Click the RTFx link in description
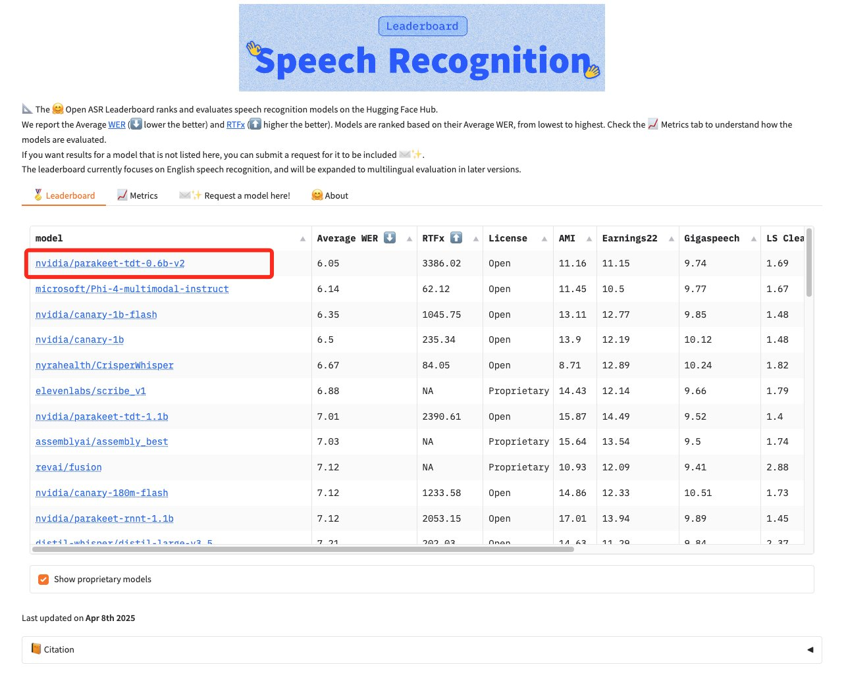The width and height of the screenshot is (846, 673). click(x=236, y=124)
